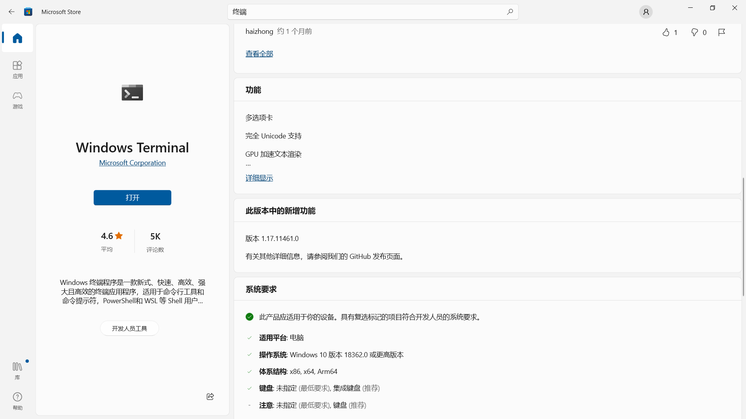Select the 应用 (Apps) sidebar icon
The image size is (746, 419).
(x=17, y=69)
